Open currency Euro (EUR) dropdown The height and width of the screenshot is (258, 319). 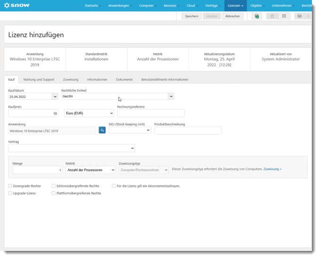point(89,113)
